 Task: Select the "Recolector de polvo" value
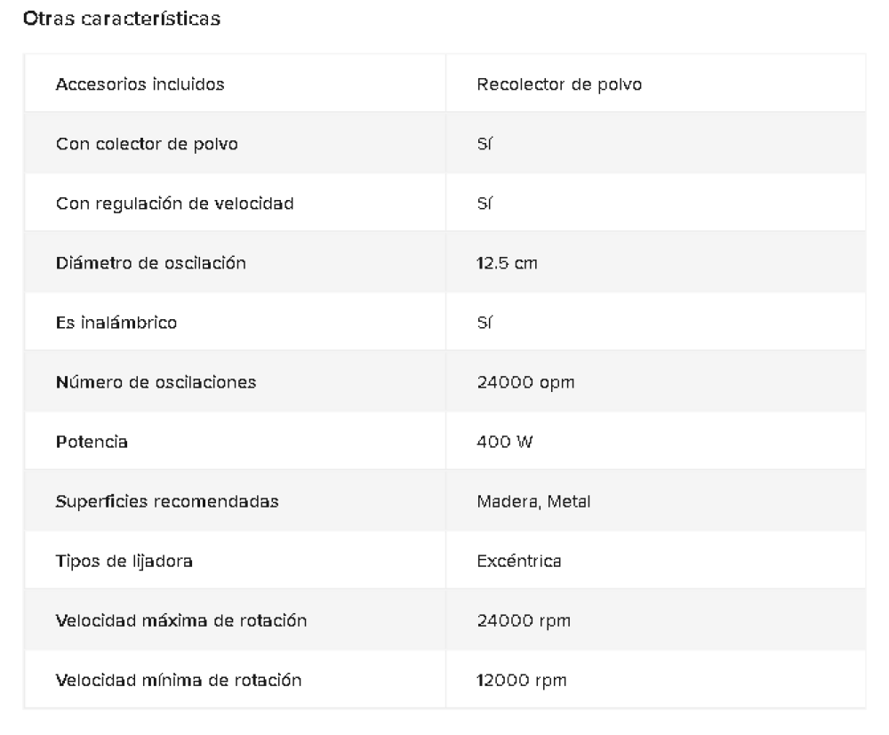click(559, 84)
